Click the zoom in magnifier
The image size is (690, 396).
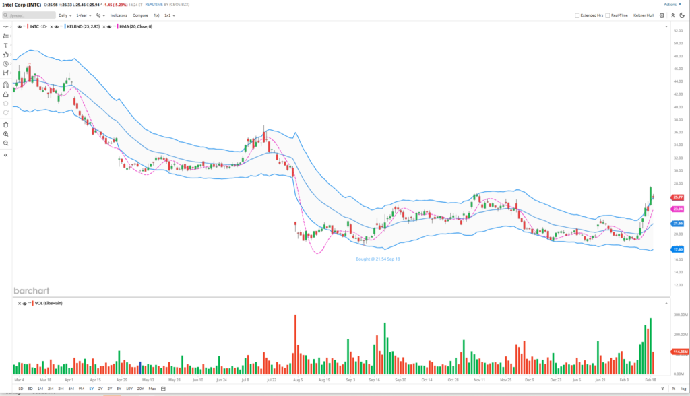click(x=5, y=134)
